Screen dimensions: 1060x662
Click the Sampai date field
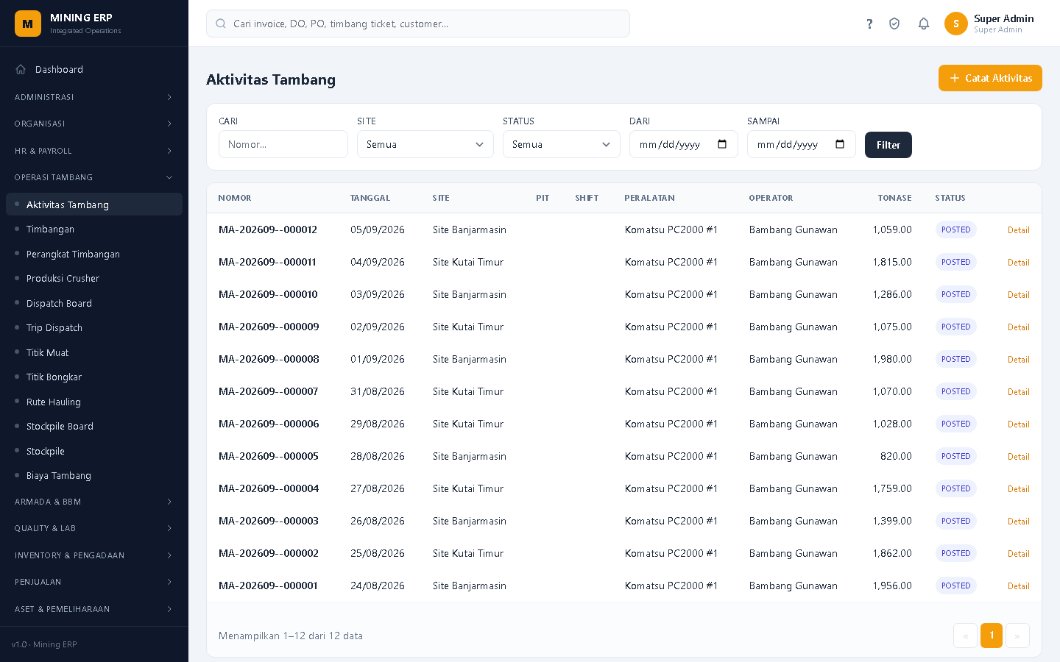pyautogui.click(x=802, y=144)
